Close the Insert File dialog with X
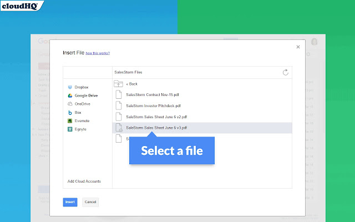Viewport: 355px width, 222px height. [x=298, y=47]
